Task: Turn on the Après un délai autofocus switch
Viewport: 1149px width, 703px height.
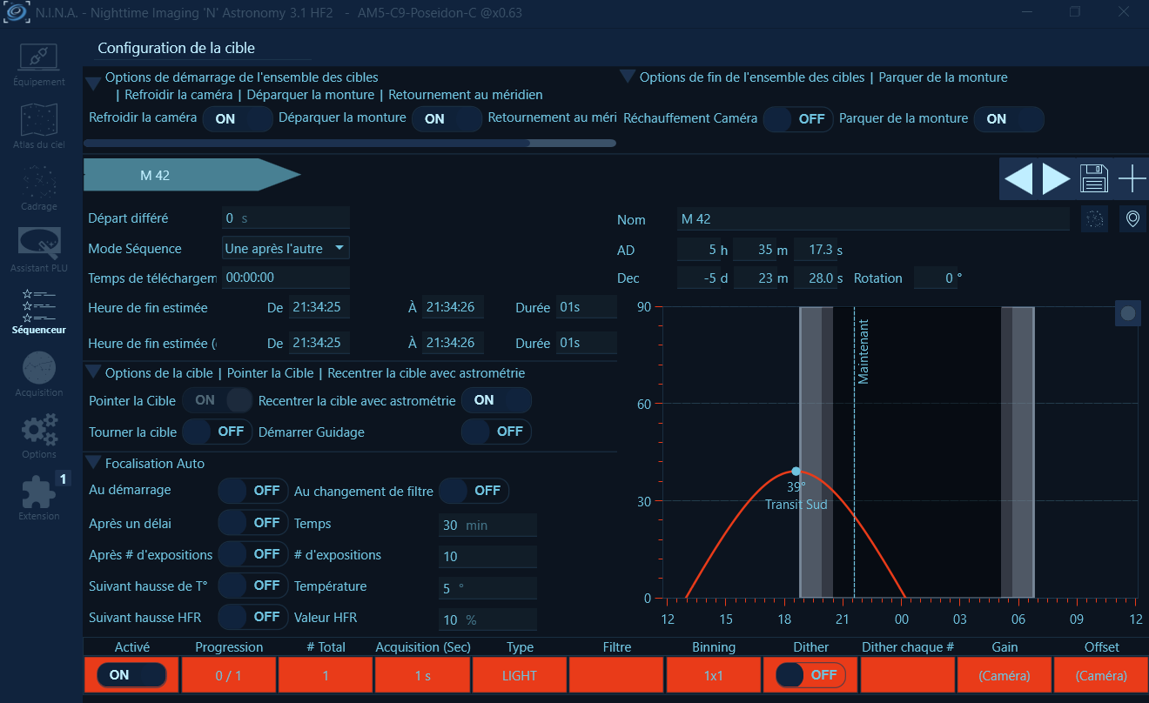Action: pyautogui.click(x=252, y=523)
